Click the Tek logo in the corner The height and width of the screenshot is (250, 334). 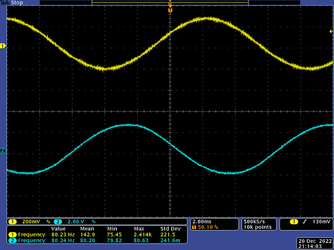5,3
